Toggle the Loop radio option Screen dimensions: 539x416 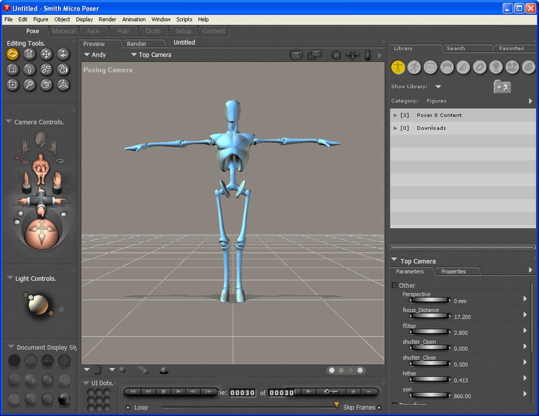pyautogui.click(x=128, y=408)
